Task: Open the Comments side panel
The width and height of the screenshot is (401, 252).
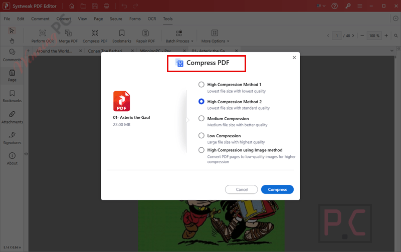Action: pyautogui.click(x=12, y=56)
